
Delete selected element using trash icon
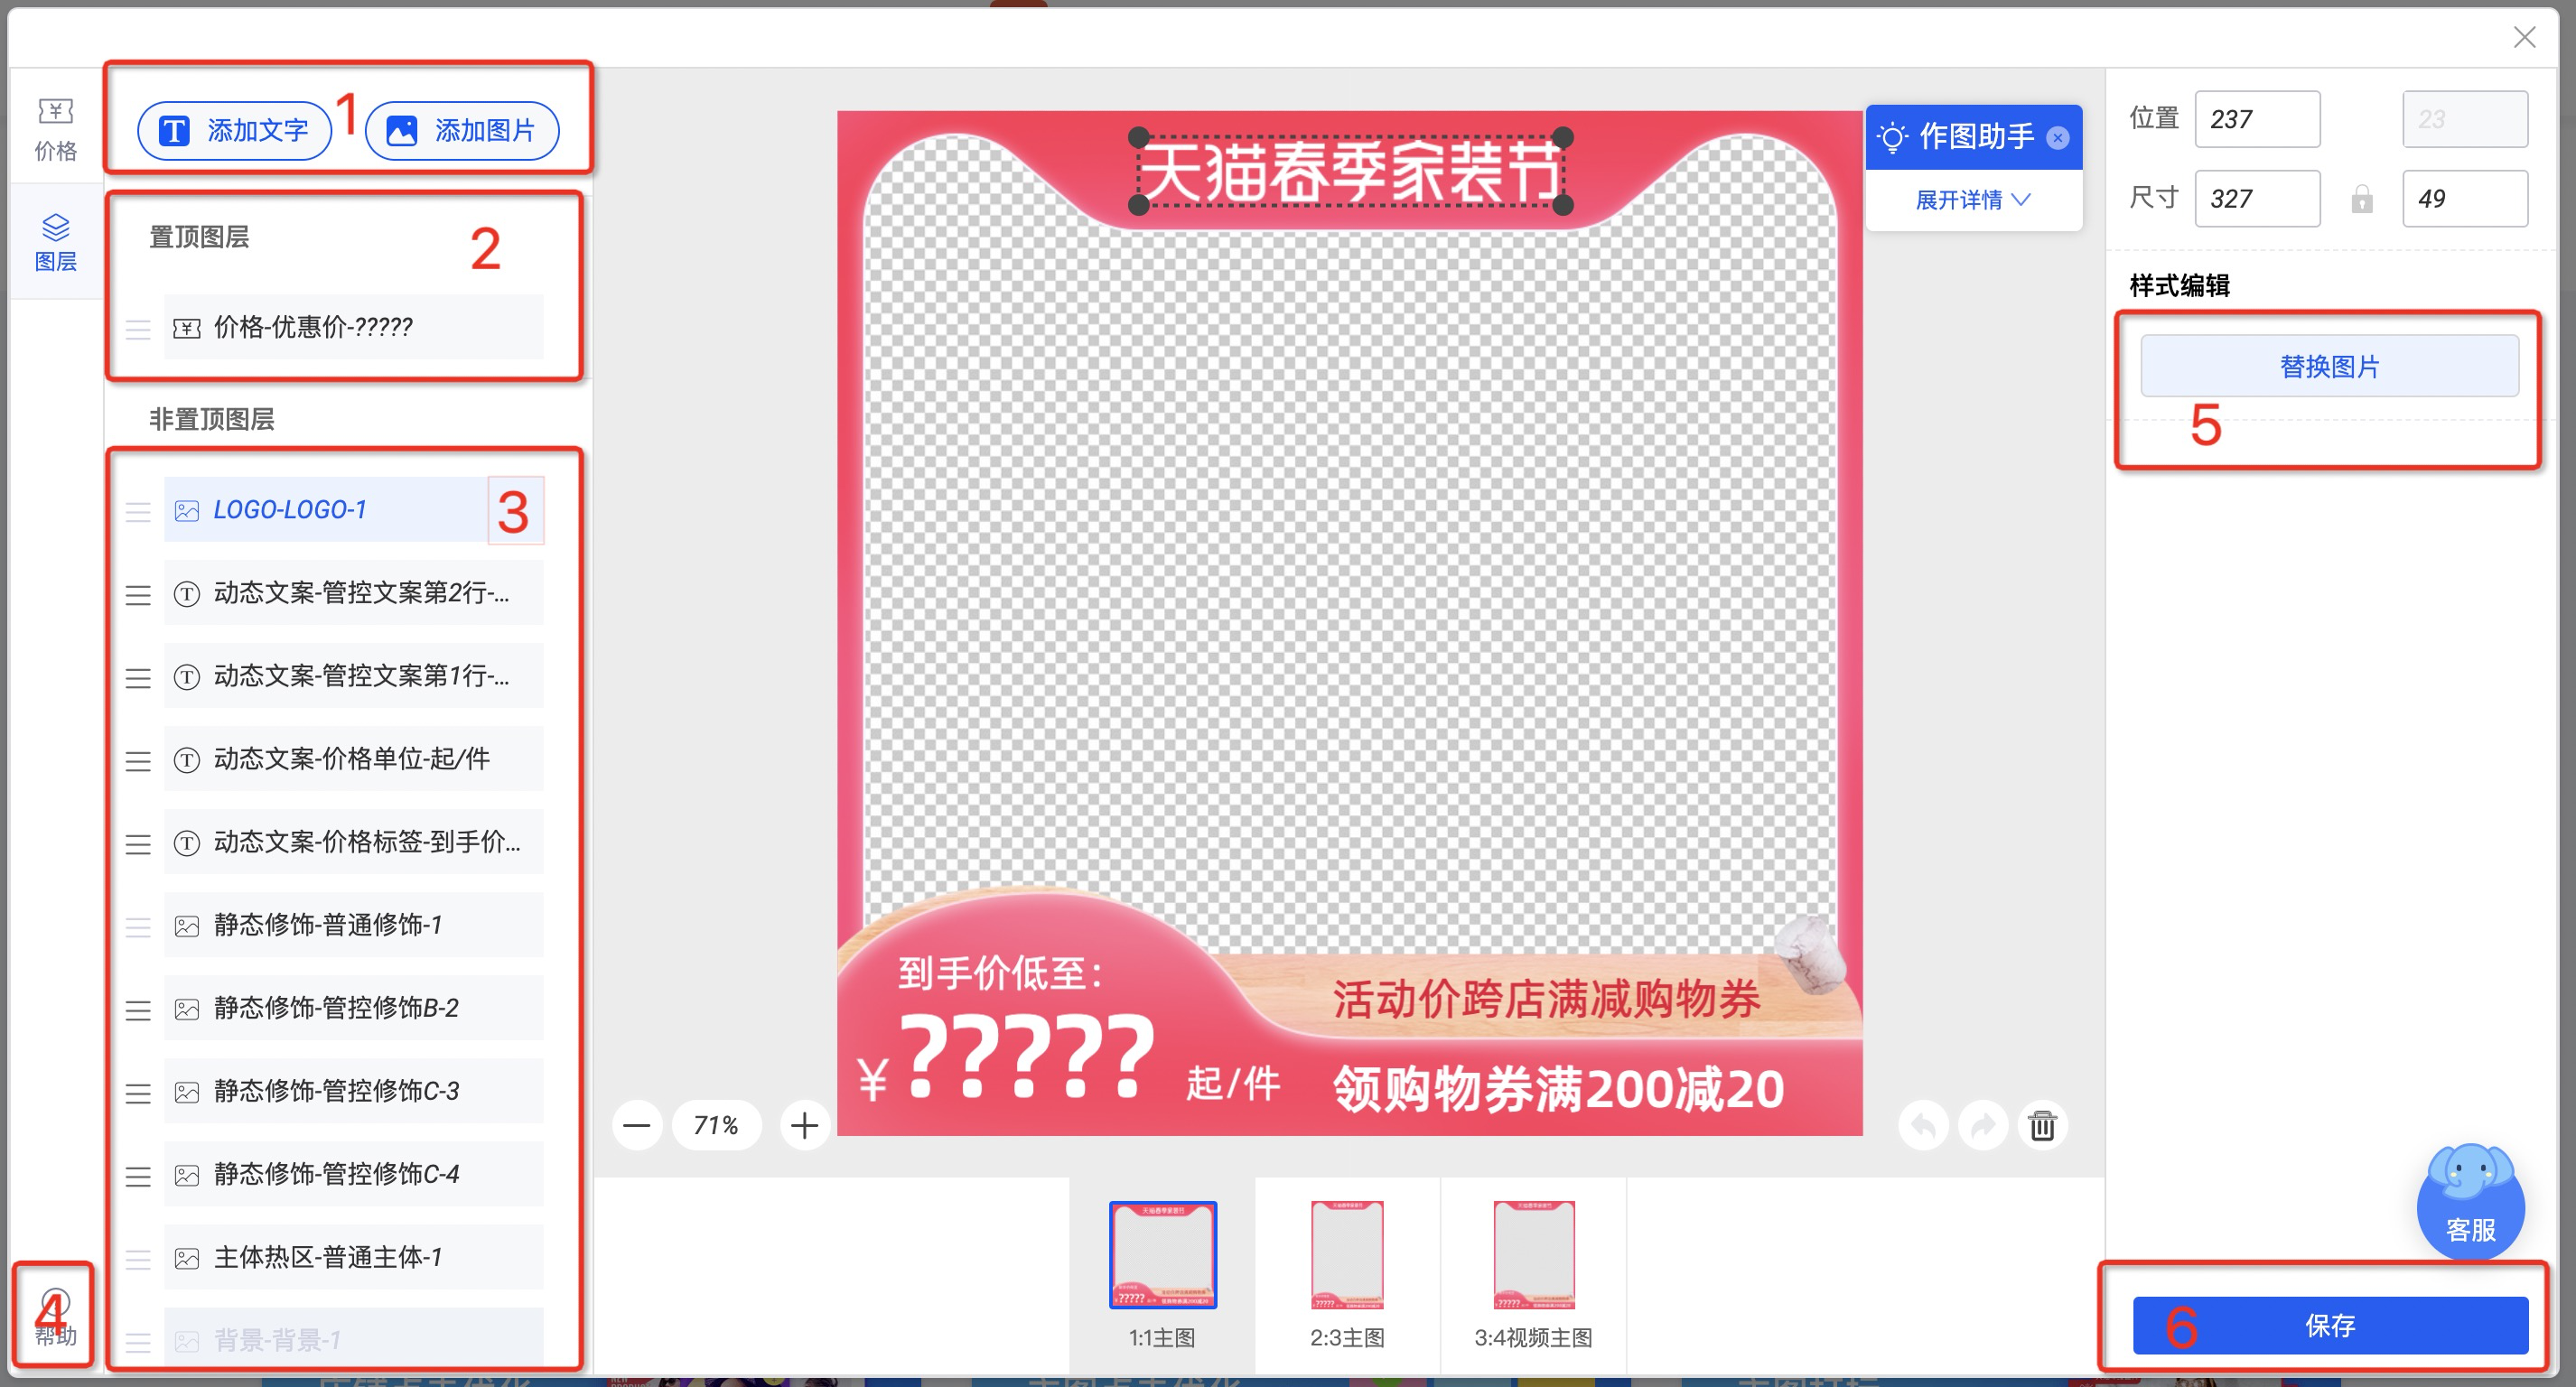pyautogui.click(x=2042, y=1125)
